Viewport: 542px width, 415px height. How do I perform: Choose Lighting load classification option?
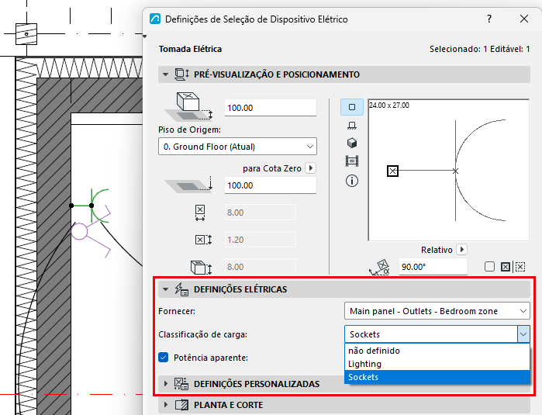(437, 364)
